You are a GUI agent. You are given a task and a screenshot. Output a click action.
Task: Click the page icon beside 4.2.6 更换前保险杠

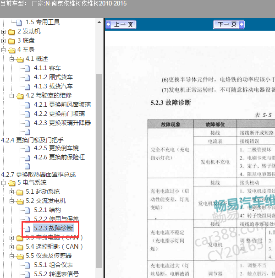click(x=27, y=158)
